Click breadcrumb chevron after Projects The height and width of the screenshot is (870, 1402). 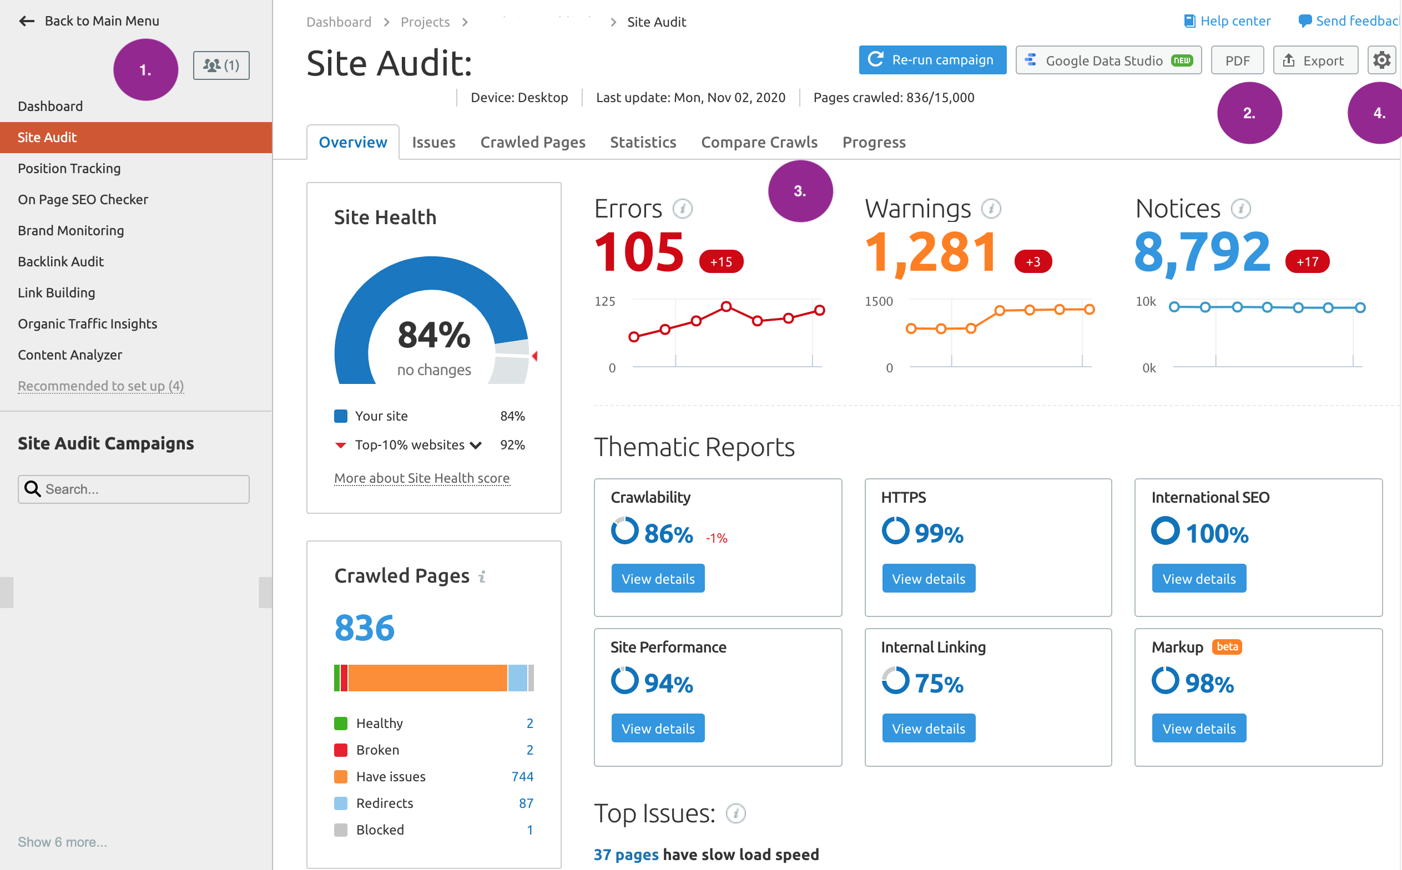point(465,22)
